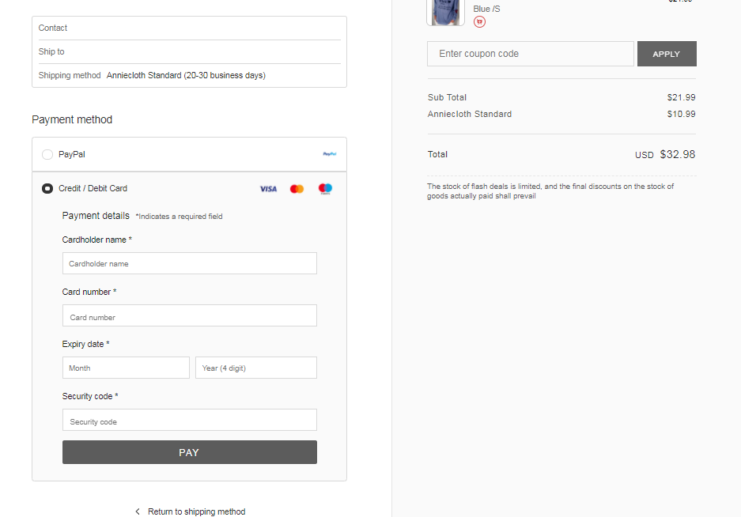The height and width of the screenshot is (517, 741).
Task: Open the product thumbnail image
Action: (x=445, y=12)
